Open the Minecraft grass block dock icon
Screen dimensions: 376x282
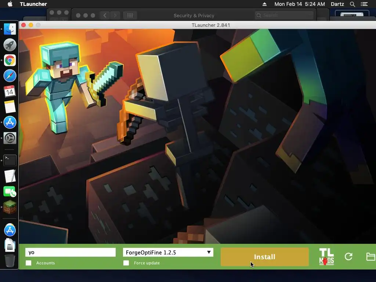tap(10, 207)
